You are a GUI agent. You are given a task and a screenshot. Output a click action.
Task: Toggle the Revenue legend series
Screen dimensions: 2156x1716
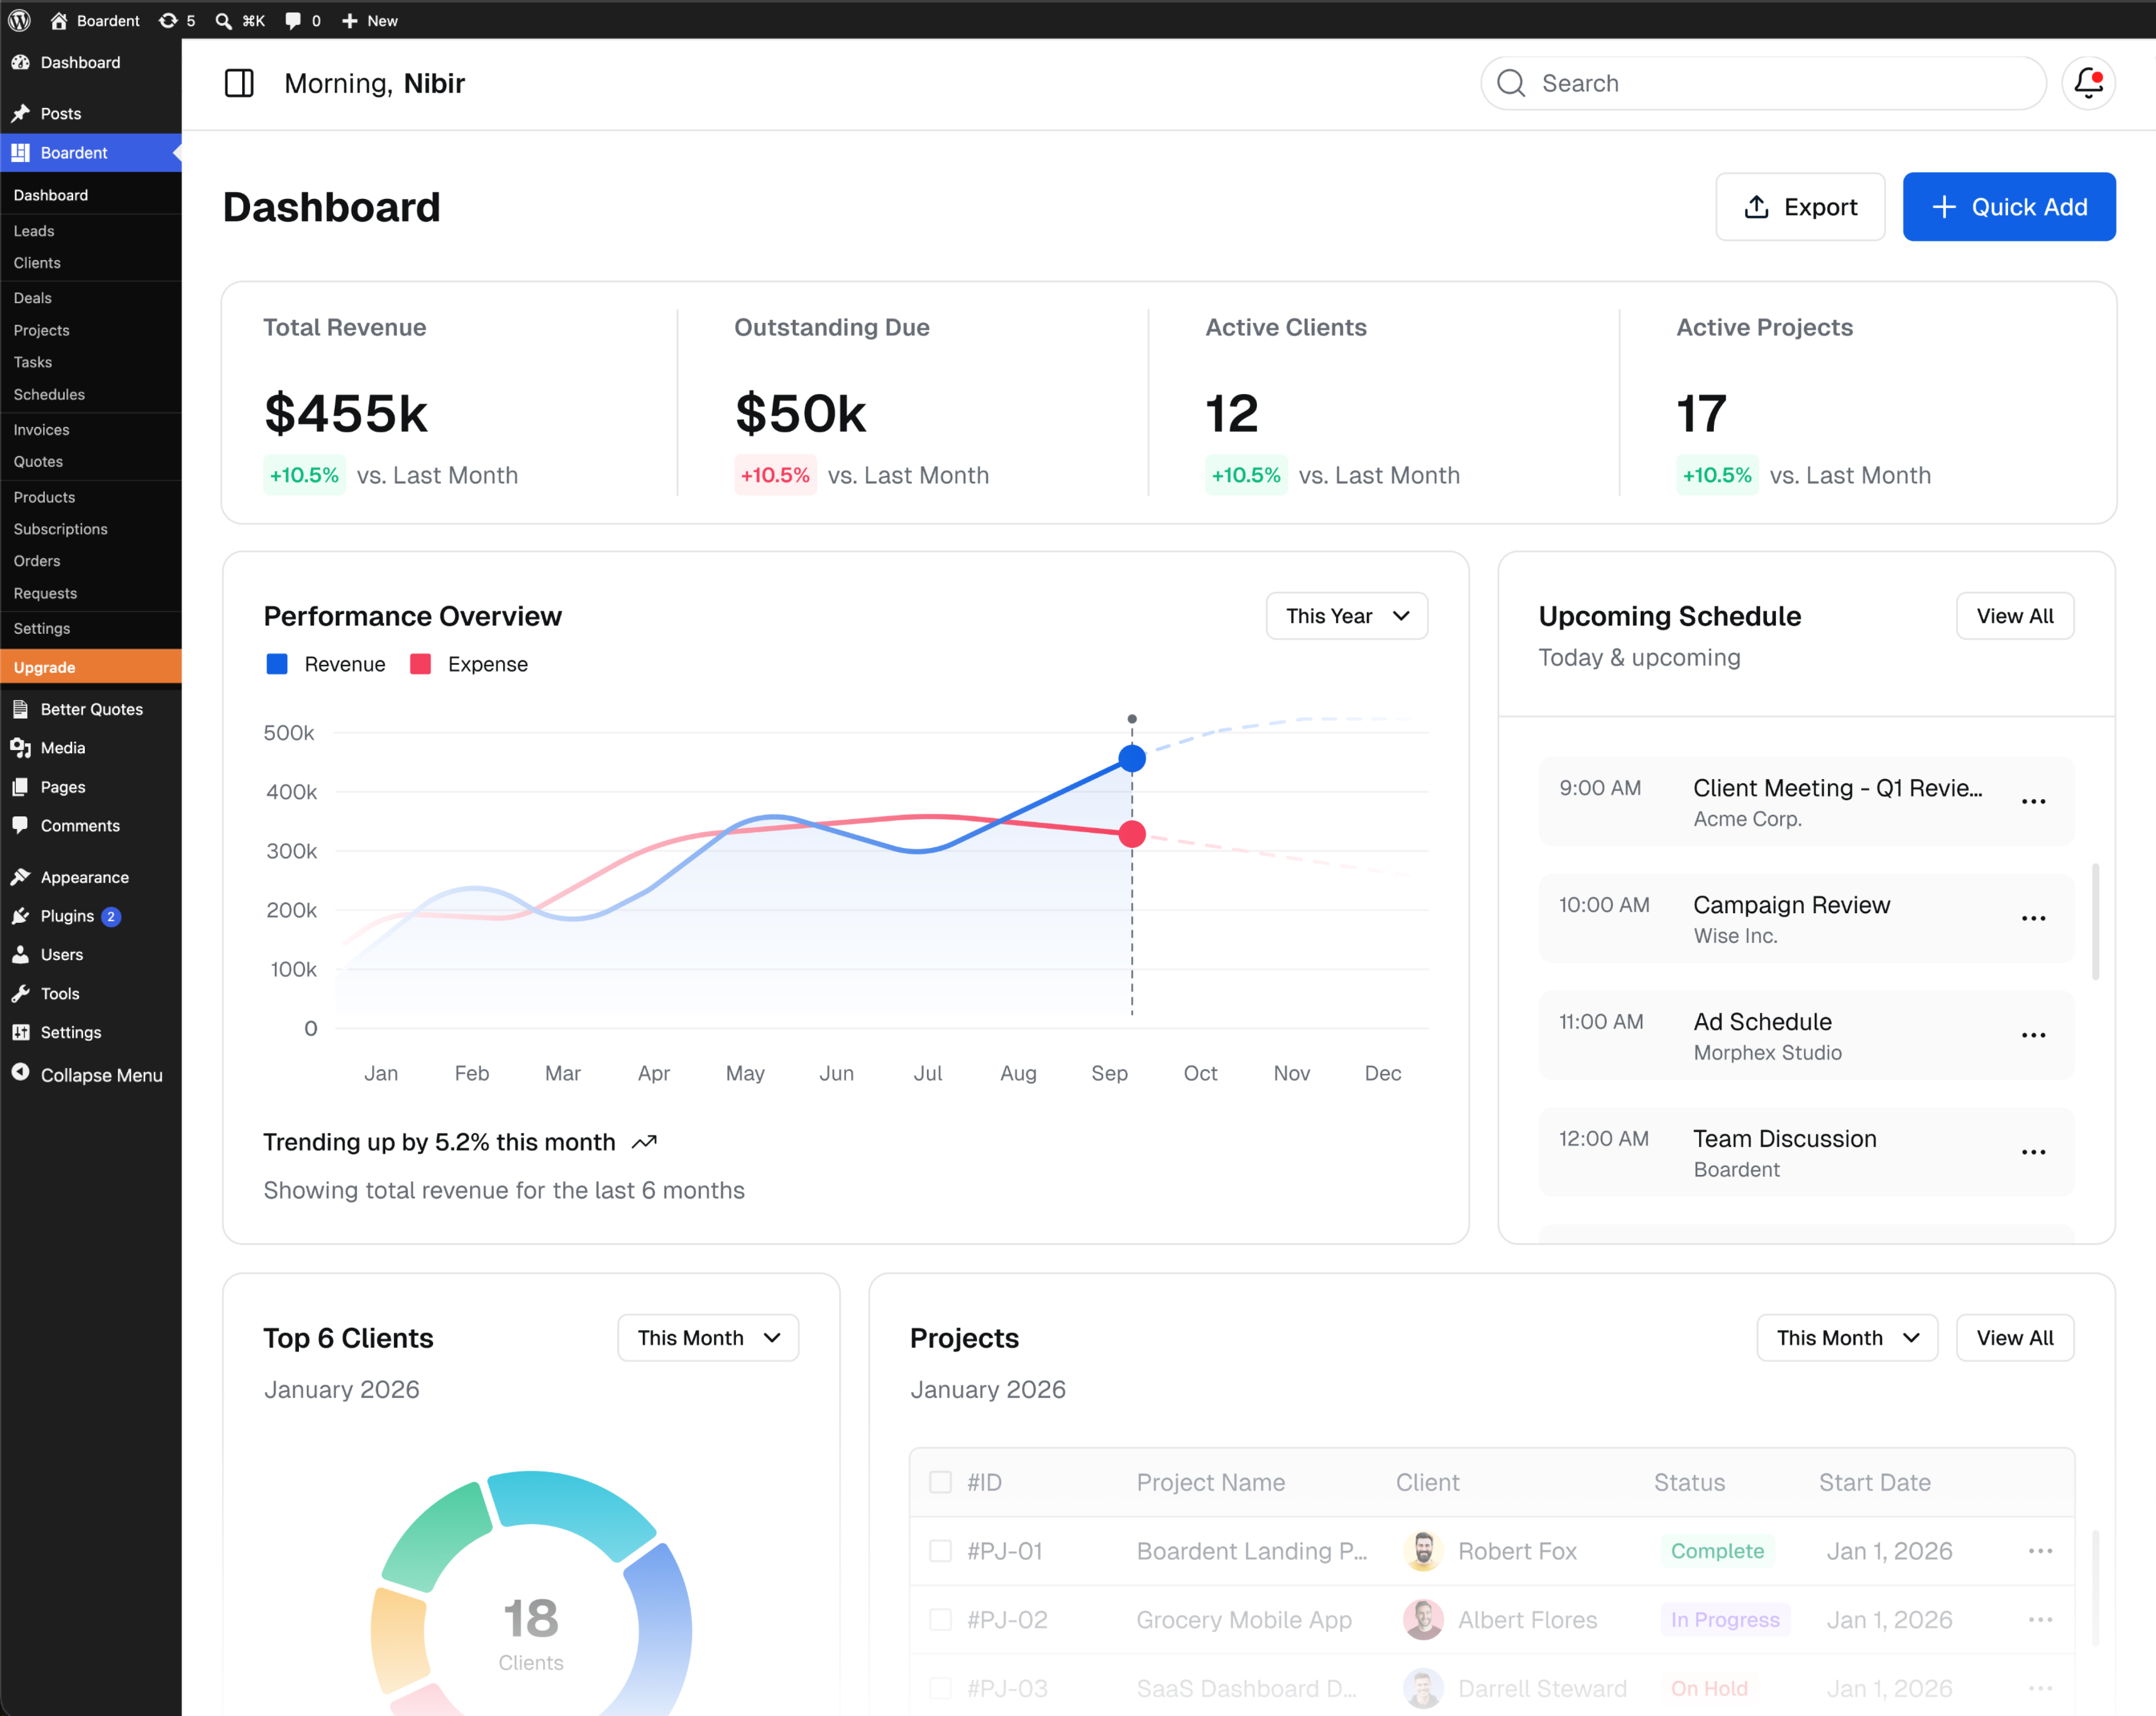pyautogui.click(x=326, y=664)
